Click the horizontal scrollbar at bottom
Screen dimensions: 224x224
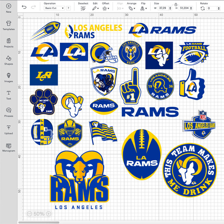pos(39,223)
